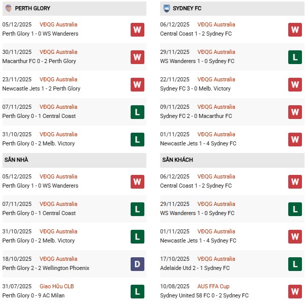The image size is (305, 302).
Task: Open the AUS FFA Cup competition link
Action: pyautogui.click(x=214, y=286)
